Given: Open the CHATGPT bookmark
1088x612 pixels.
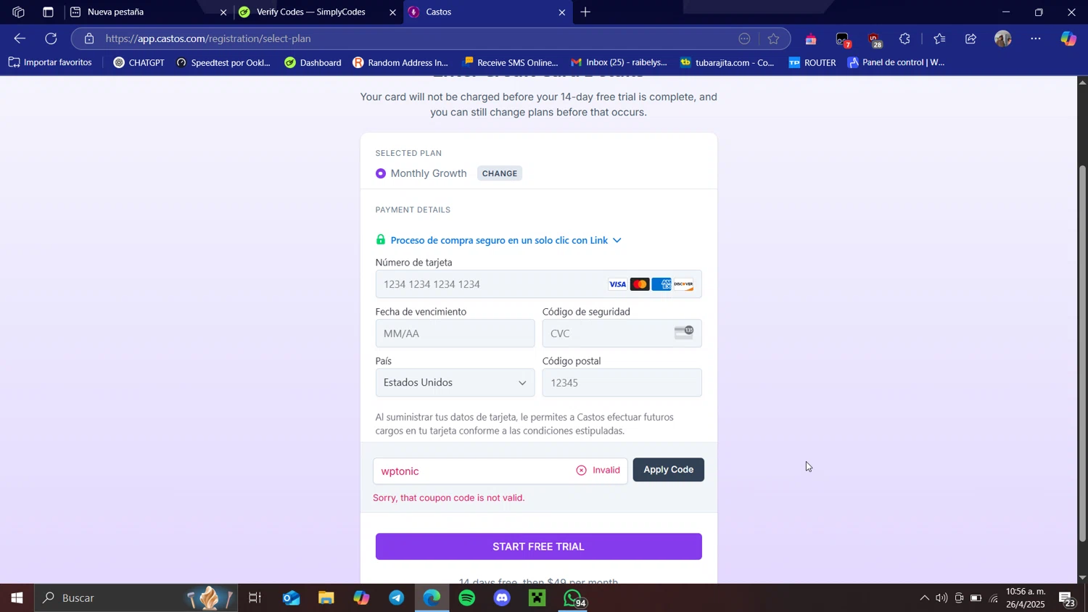Looking at the screenshot, I should [139, 63].
